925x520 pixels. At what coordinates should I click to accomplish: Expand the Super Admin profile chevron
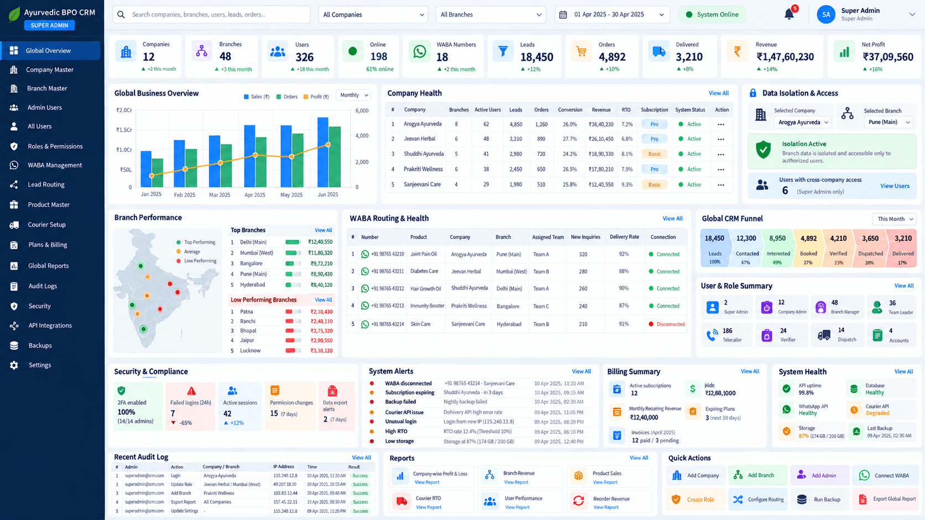coord(912,14)
